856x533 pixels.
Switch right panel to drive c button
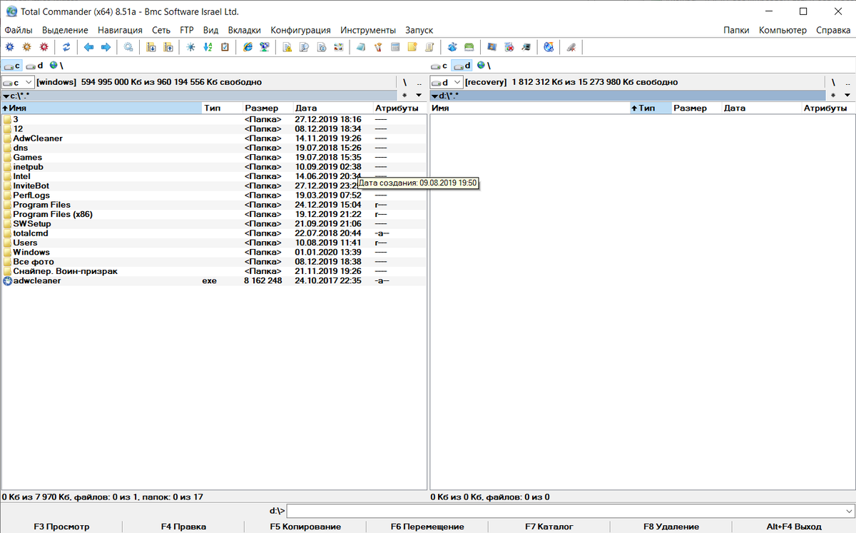(x=440, y=66)
